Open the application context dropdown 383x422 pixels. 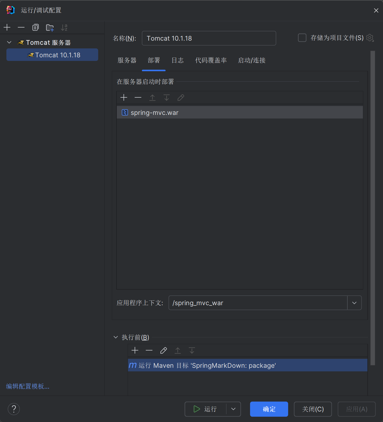[354, 303]
